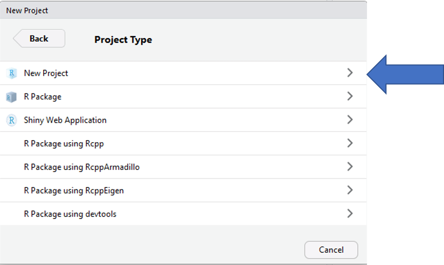The image size is (444, 265).
Task: Select Shiny Web Application project type
Action: 183,120
